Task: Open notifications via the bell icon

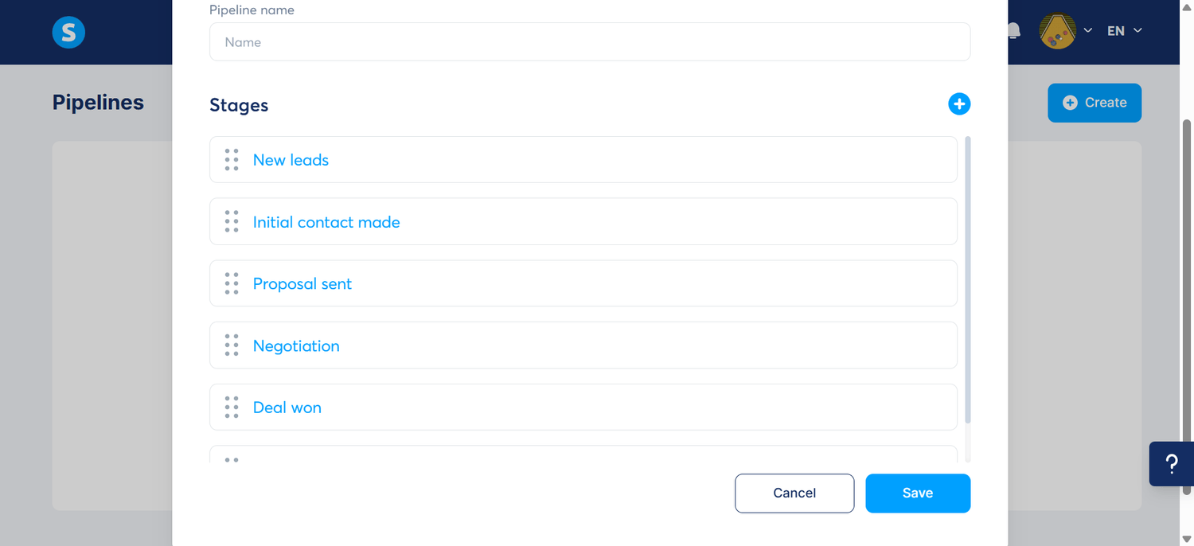Action: [1012, 29]
